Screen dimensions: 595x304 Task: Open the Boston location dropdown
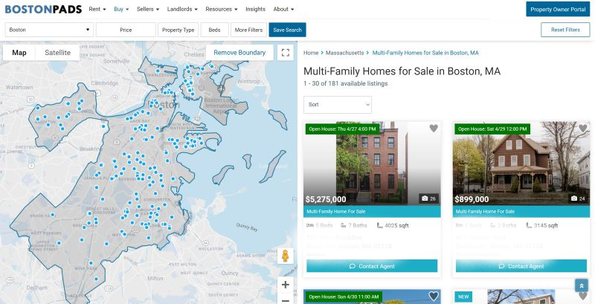pos(49,30)
